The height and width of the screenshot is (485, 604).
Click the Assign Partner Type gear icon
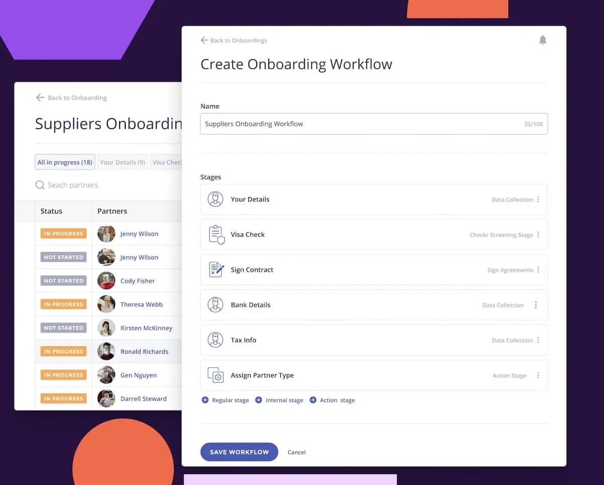[x=215, y=375]
